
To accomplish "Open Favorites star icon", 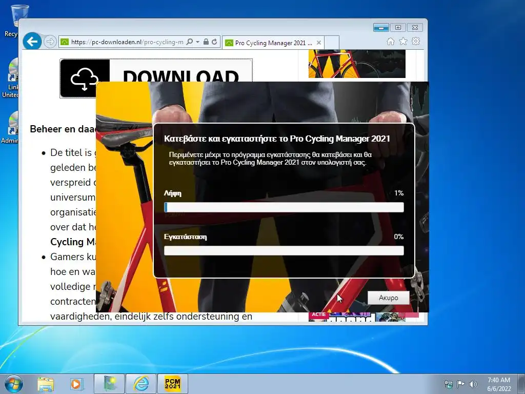I will pyautogui.click(x=403, y=41).
